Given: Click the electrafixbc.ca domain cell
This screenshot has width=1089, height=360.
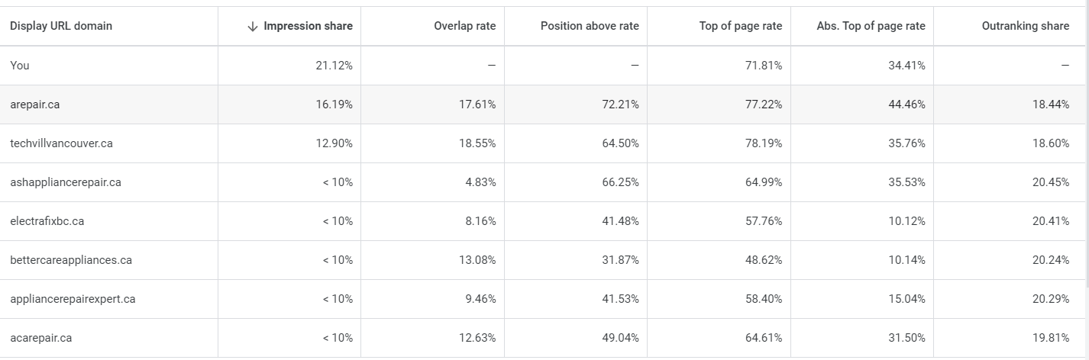Looking at the screenshot, I should click(x=47, y=221).
